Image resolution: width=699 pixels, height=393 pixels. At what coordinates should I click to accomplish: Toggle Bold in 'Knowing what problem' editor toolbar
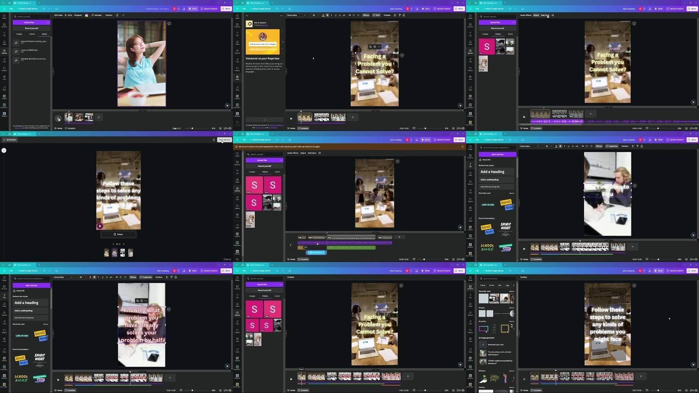click(94, 277)
